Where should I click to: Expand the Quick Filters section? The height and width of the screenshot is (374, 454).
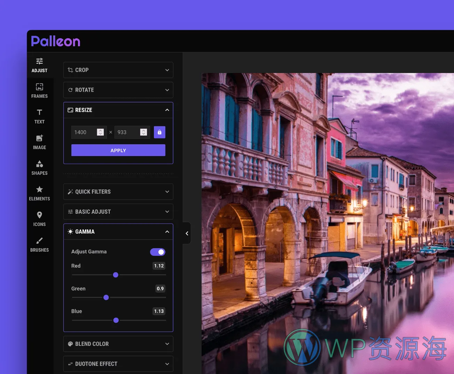tap(118, 192)
